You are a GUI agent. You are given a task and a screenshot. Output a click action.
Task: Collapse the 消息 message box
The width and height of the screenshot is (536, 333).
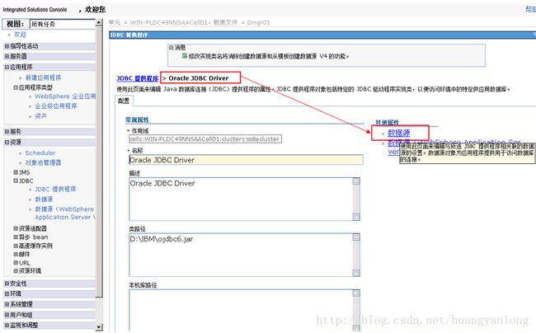(x=172, y=48)
